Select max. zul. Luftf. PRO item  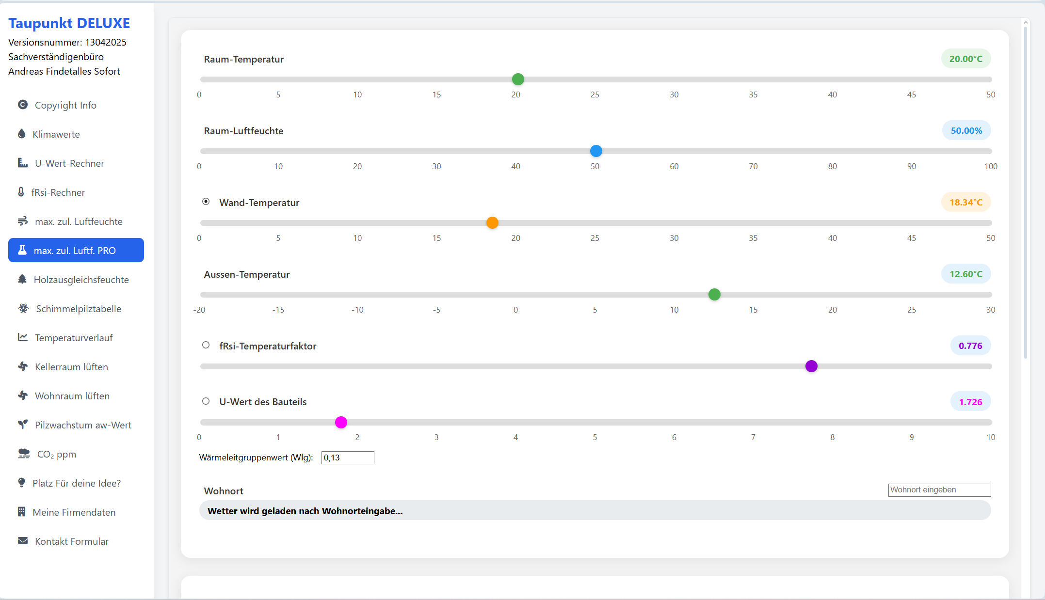(76, 250)
